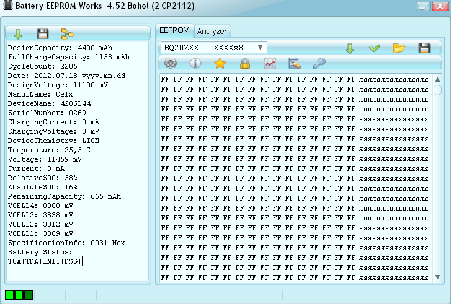Screen dimensions: 451x304
Task: Click the SerialNumber: 0269 line
Action: (47, 113)
